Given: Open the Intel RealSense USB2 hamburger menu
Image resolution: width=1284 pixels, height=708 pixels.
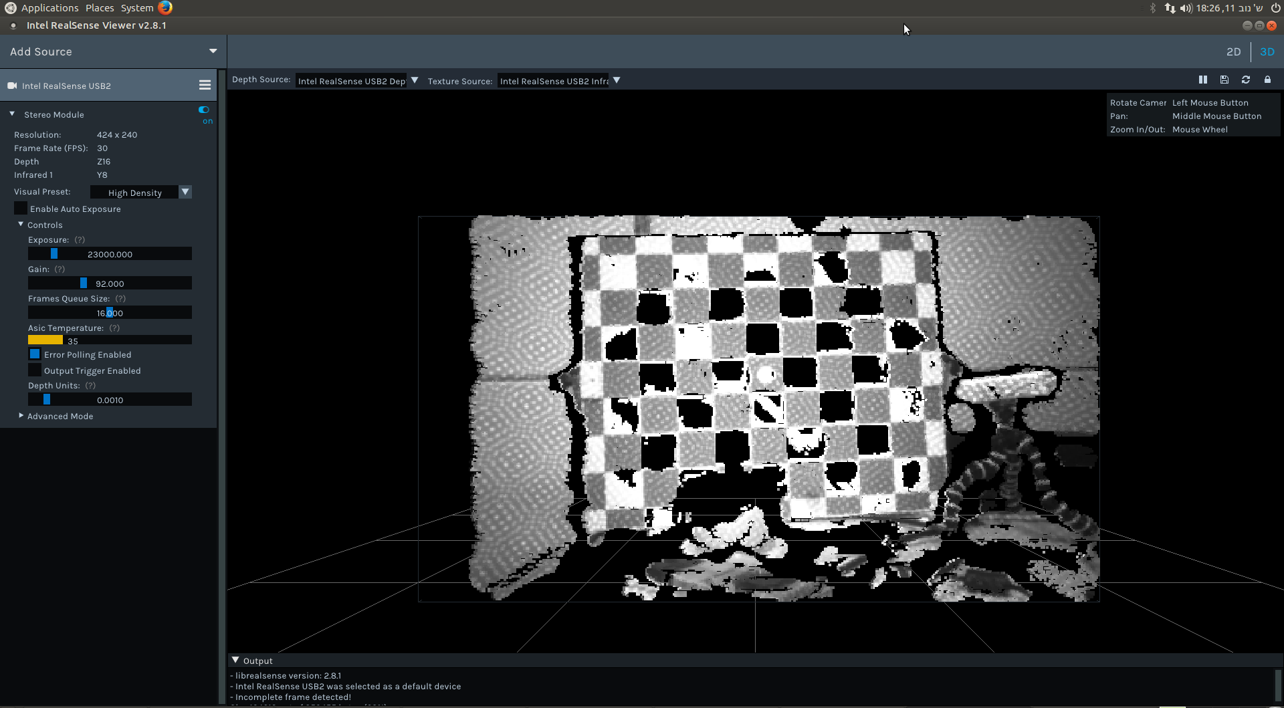Looking at the screenshot, I should [205, 85].
